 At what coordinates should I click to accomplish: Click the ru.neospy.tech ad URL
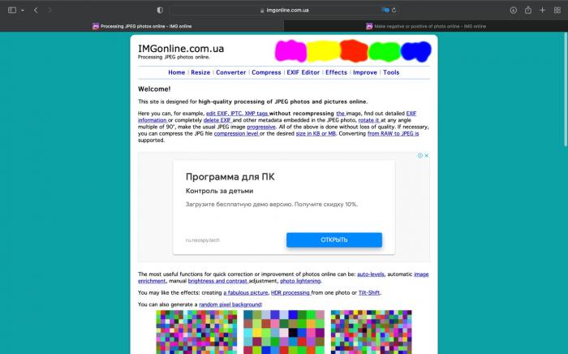[203, 240]
